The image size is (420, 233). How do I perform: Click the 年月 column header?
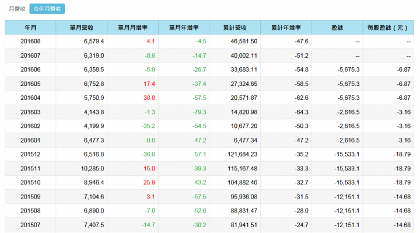(x=30, y=27)
